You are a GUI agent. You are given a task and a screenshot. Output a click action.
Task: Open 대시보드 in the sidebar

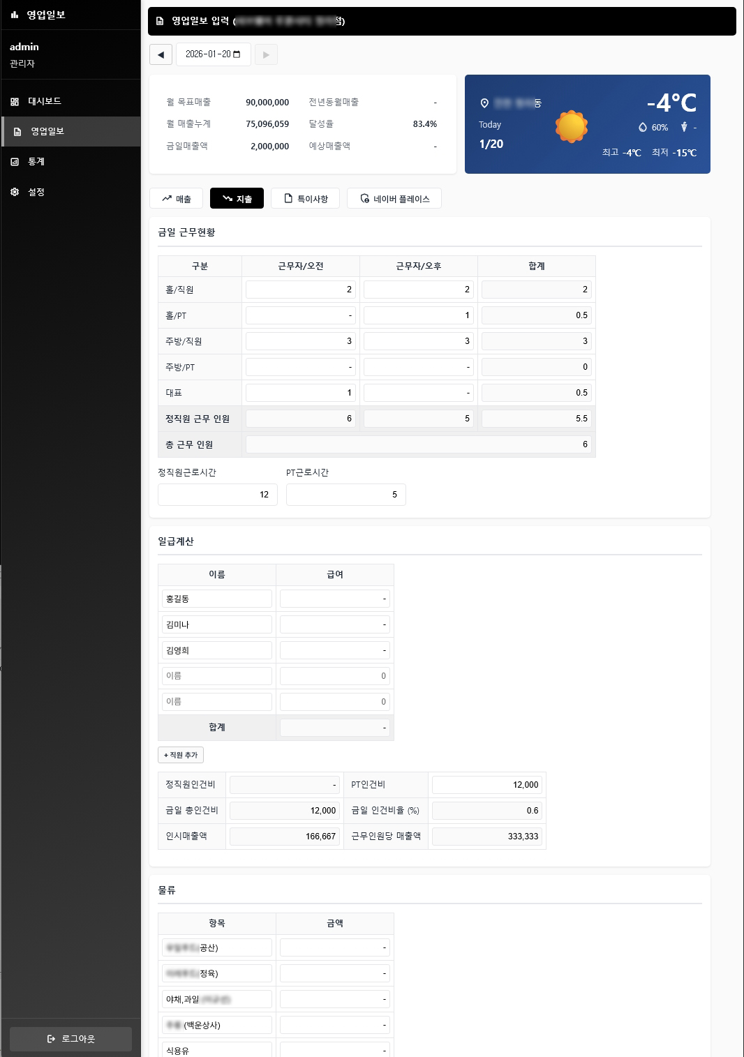[x=45, y=101]
